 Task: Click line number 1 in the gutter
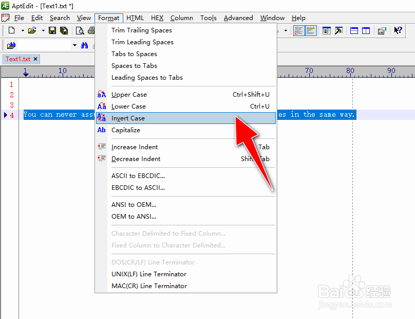pyautogui.click(x=11, y=84)
